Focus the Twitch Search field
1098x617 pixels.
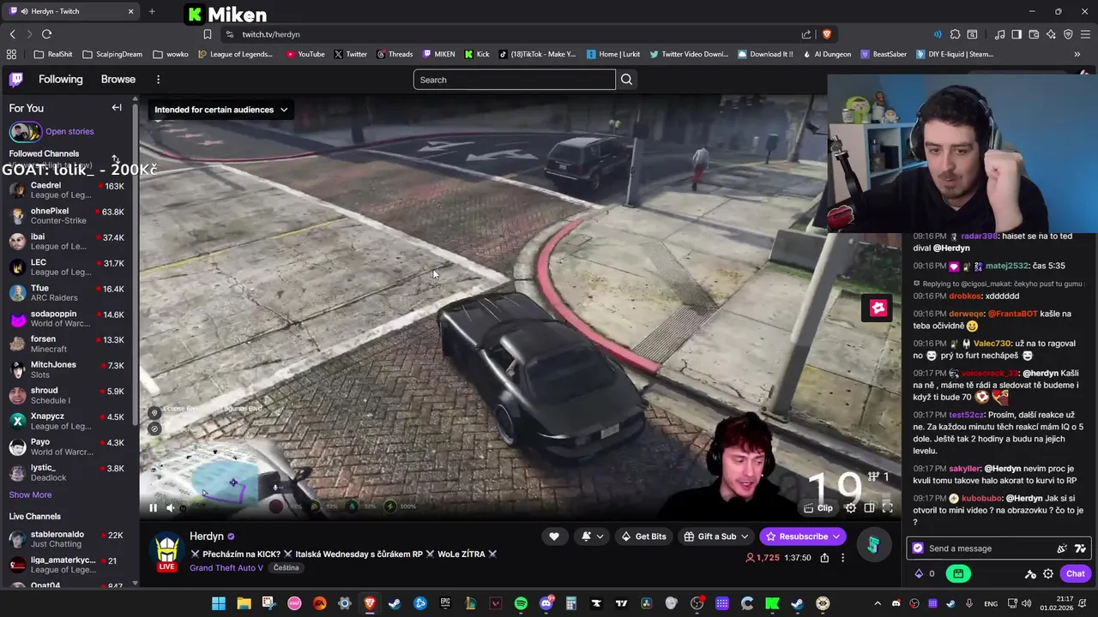[514, 80]
